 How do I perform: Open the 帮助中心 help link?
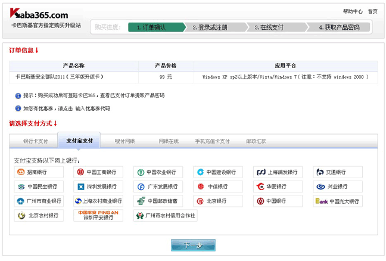353,11
